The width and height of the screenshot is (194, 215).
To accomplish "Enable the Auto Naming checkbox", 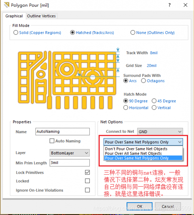I will click(x=52, y=141).
